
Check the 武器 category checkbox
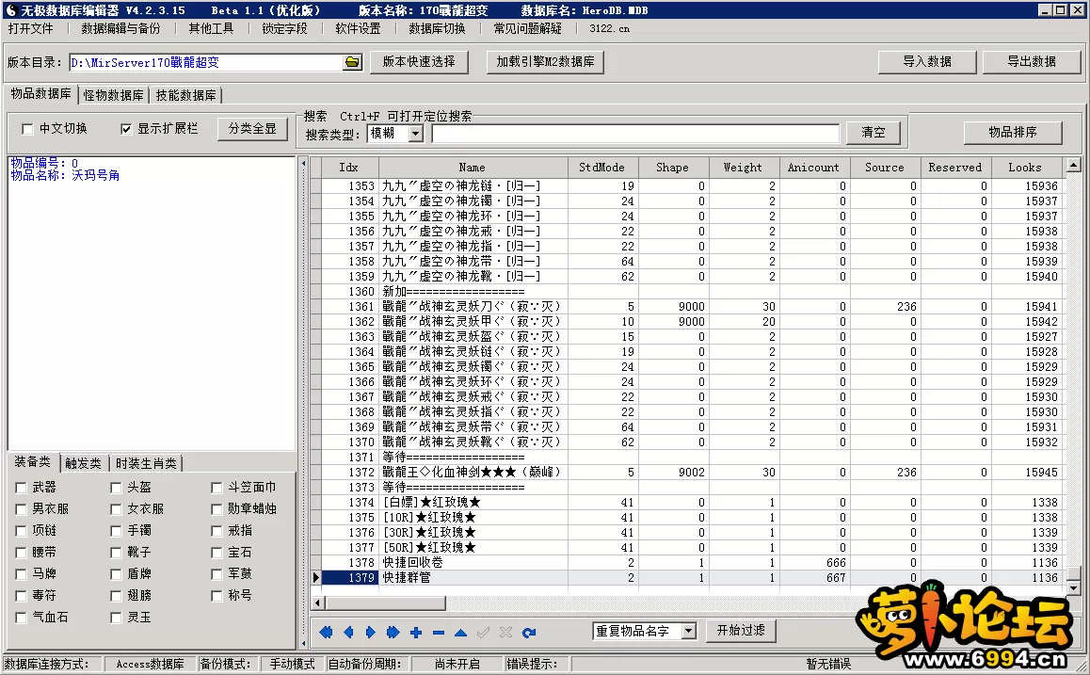coord(21,488)
